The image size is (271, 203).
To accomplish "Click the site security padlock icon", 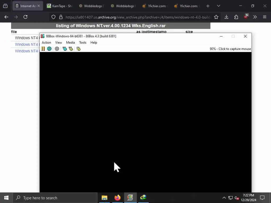I will point(61,17).
